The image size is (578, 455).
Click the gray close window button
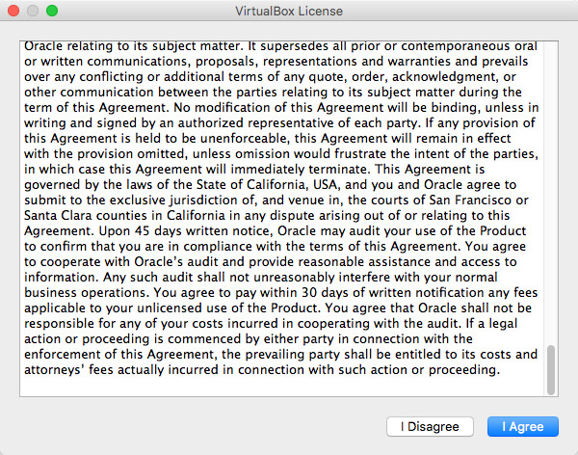click(x=13, y=11)
